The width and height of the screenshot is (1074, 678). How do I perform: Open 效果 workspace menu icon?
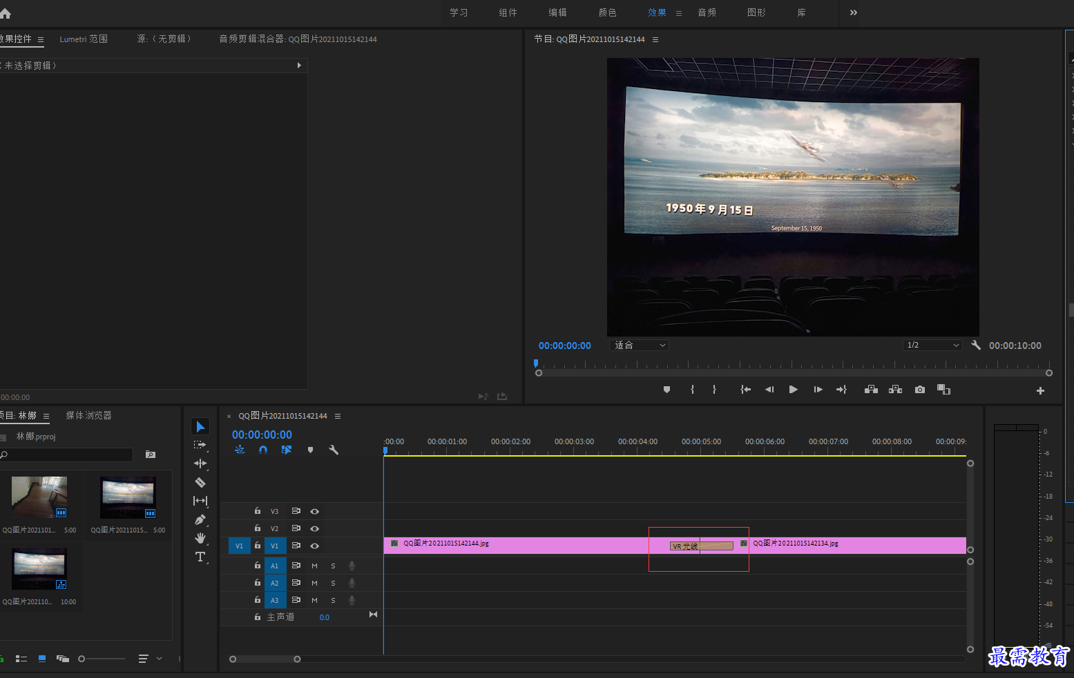[679, 13]
